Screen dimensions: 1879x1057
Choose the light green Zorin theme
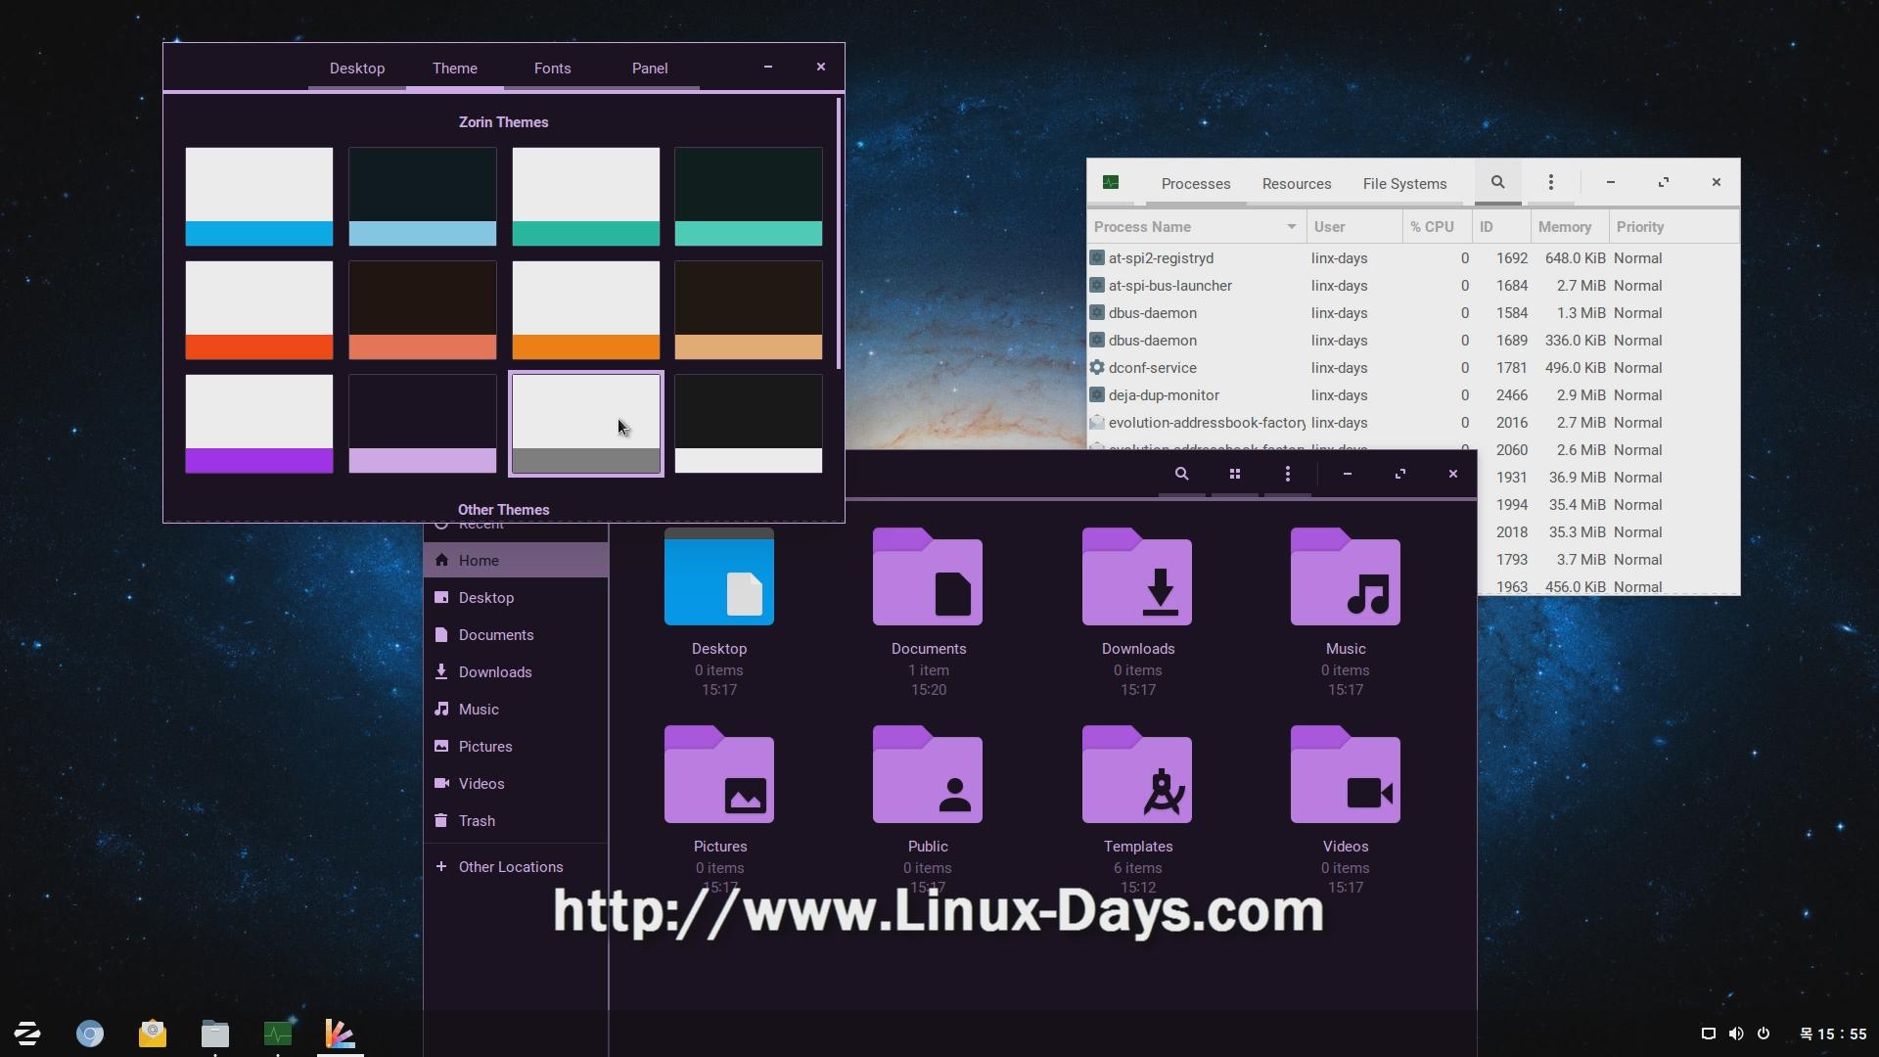[586, 197]
